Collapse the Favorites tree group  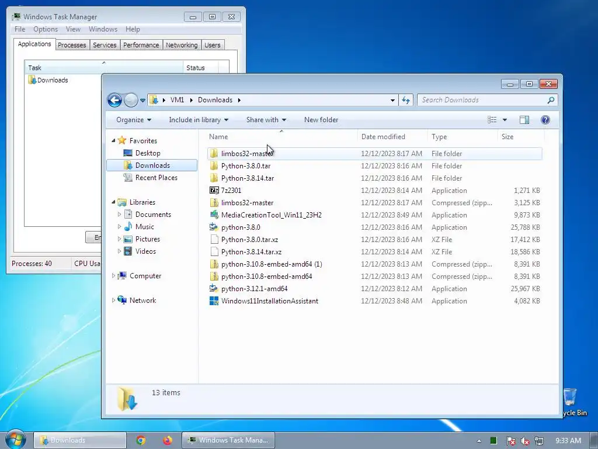coord(113,140)
